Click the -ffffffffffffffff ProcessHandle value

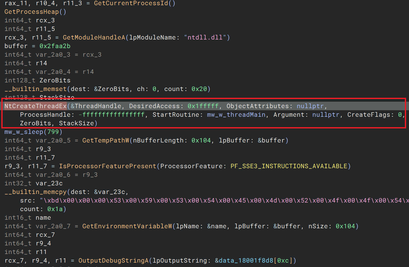point(111,115)
